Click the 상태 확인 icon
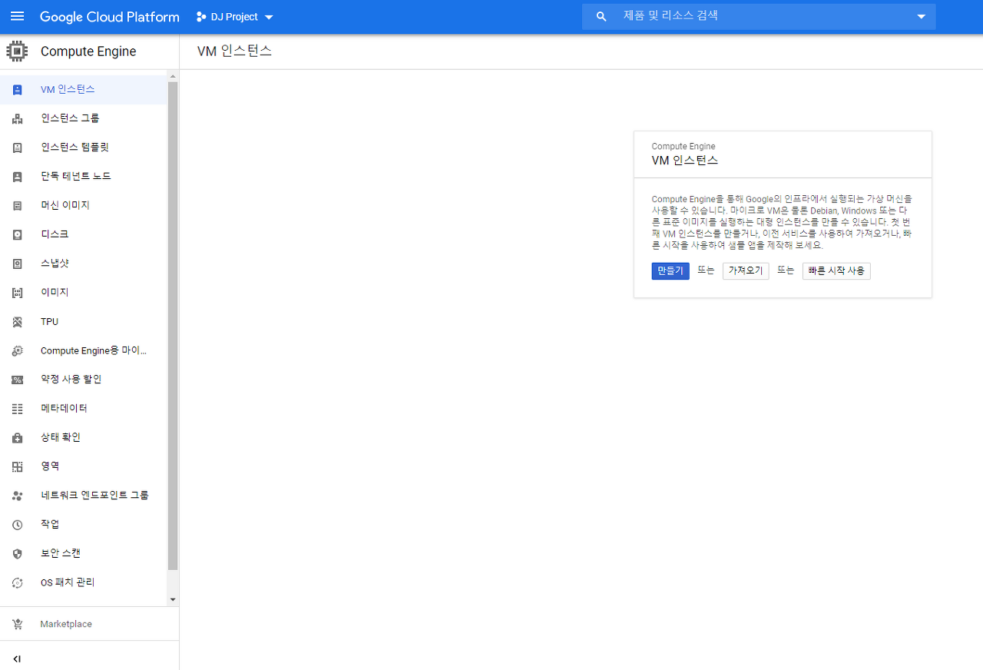 coord(18,438)
